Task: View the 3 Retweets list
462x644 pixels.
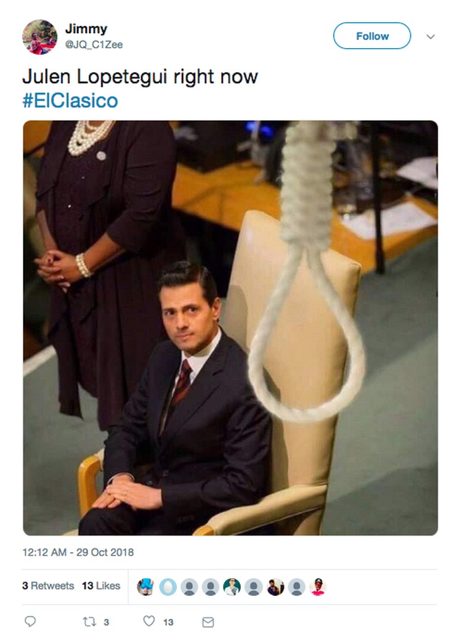Action: [x=48, y=585]
